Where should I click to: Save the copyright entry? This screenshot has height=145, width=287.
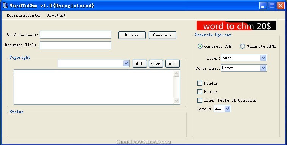point(156,64)
